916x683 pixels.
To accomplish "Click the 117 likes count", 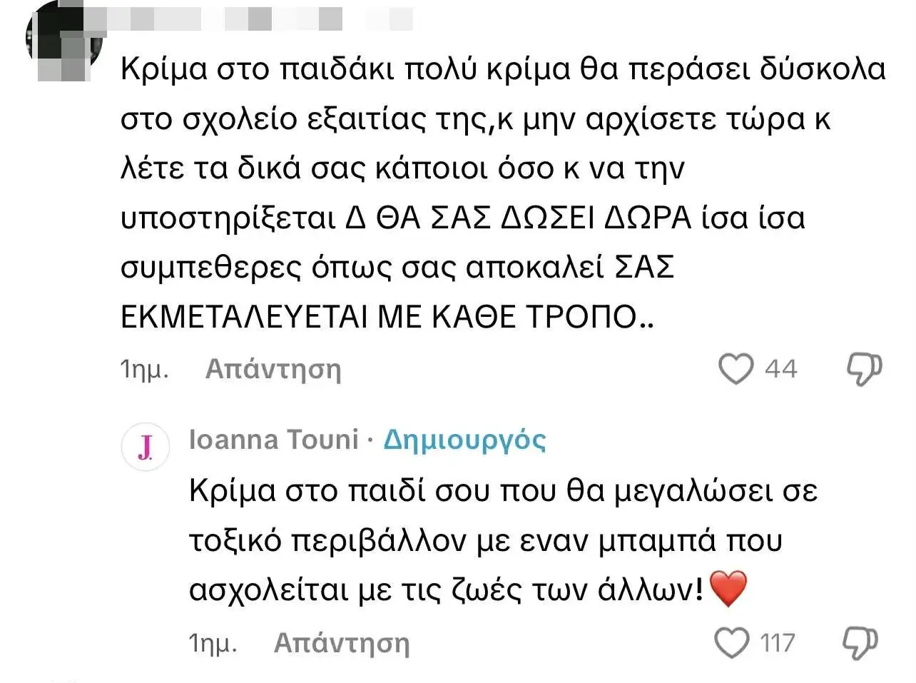I will (777, 643).
